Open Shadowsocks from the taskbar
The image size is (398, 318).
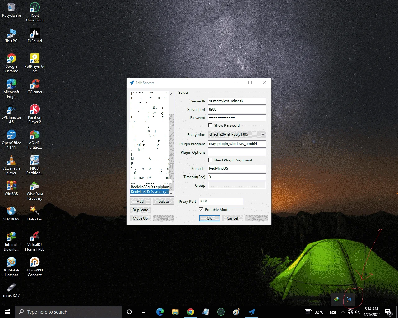252,312
